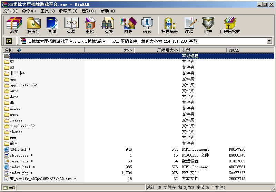This screenshot has width=276, height=192.
Task: Start 扫描病毒 (Virus Scan) tool
Action: point(169,25)
